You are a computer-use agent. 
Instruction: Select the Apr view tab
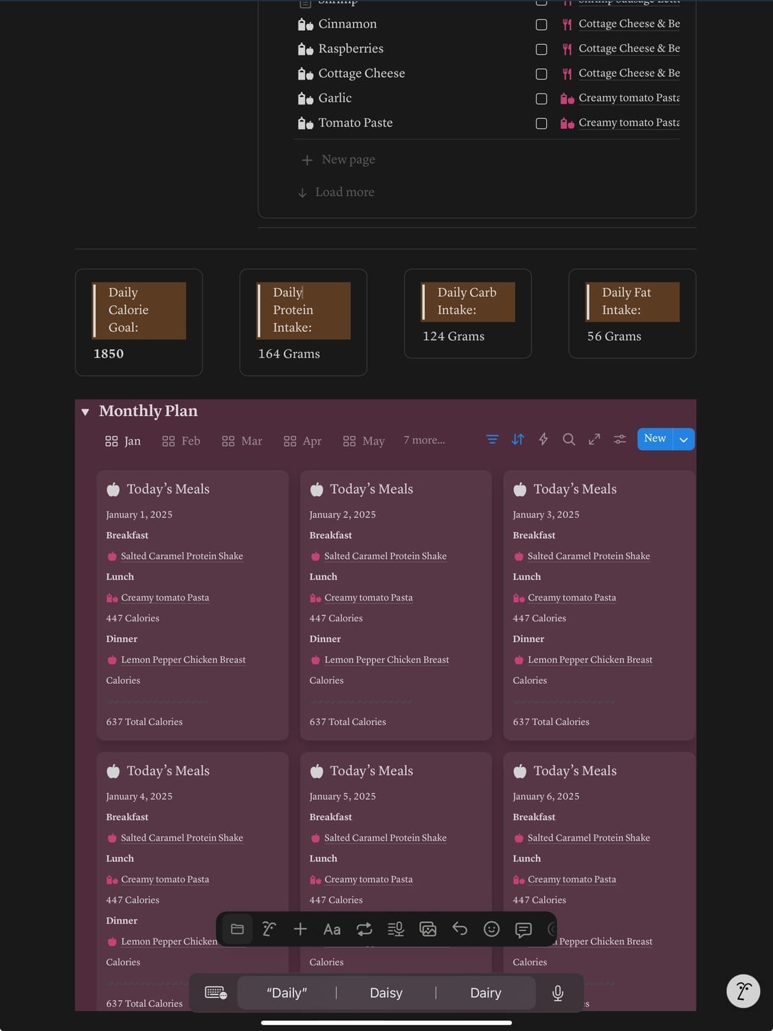[x=303, y=441]
